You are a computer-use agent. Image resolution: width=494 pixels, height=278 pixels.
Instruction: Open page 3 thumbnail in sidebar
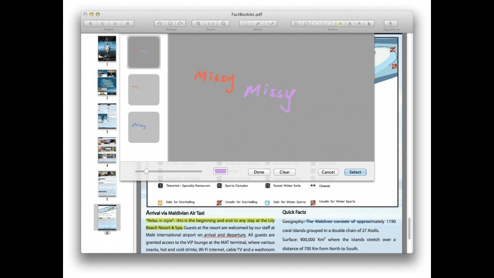(x=107, y=116)
